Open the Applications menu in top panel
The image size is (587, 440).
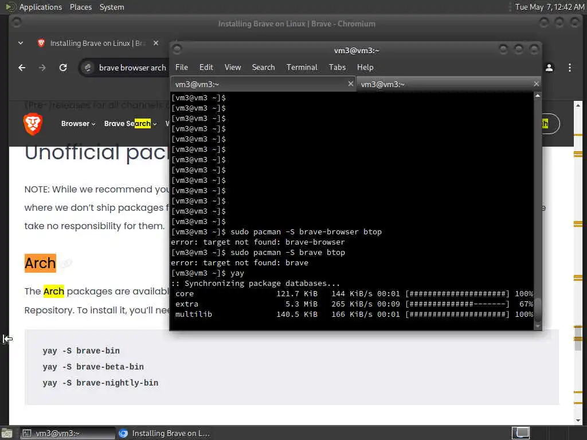point(41,7)
